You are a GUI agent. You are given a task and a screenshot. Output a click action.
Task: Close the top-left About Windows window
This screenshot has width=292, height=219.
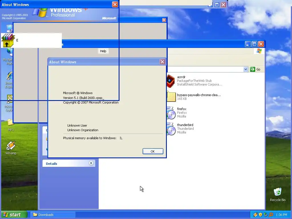tap(115, 5)
